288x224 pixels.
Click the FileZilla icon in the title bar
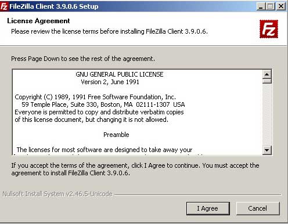(x=4, y=6)
